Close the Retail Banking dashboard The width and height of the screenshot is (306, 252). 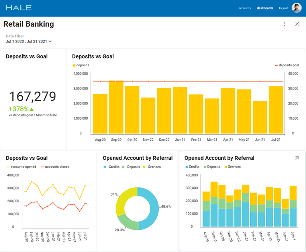pos(297,24)
